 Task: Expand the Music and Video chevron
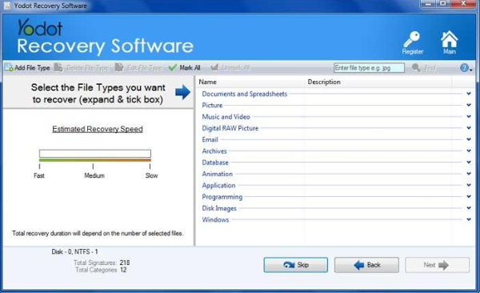tap(469, 116)
